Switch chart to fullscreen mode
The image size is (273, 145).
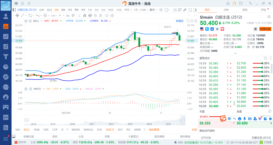[190, 10]
